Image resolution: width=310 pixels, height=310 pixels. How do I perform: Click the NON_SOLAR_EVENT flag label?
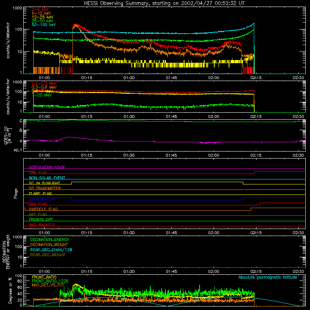coord(47,178)
